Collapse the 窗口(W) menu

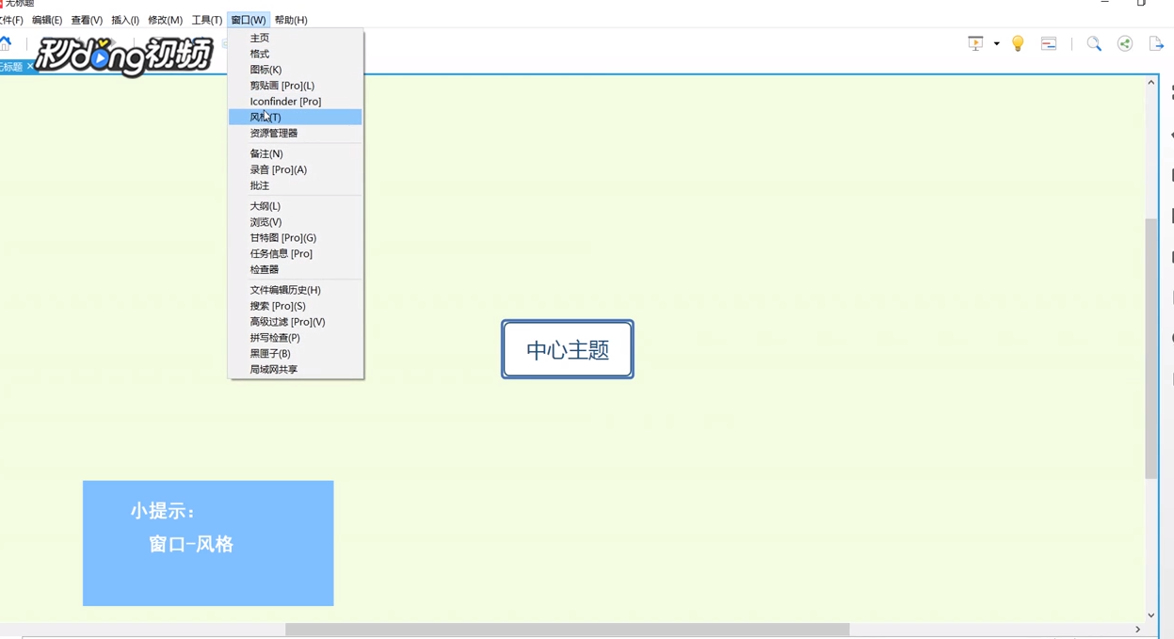(x=249, y=20)
